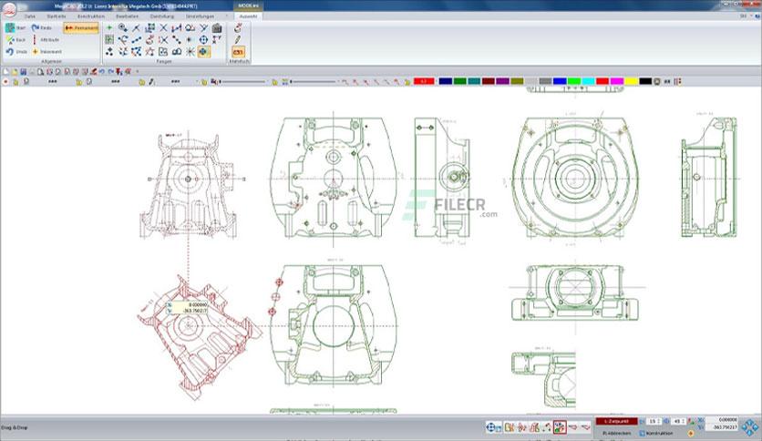Open the Darstellung ribbon tab
This screenshot has width=762, height=441.
(161, 16)
